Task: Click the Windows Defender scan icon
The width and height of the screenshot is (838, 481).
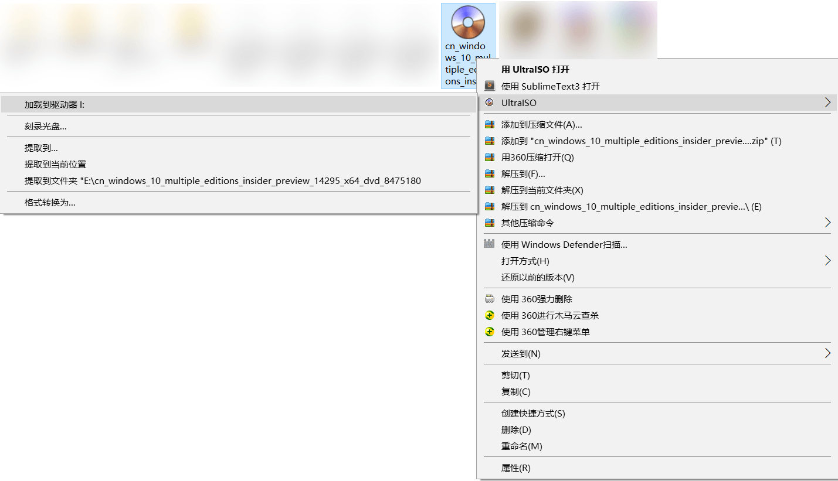Action: (x=489, y=244)
